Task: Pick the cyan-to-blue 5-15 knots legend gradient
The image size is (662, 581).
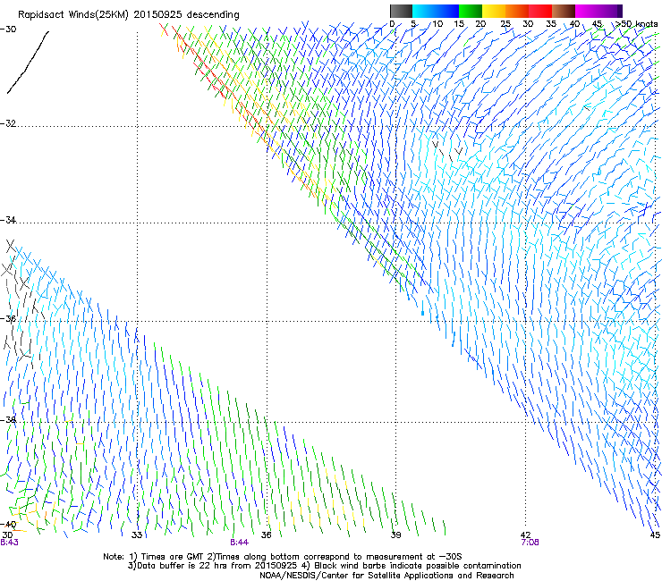Action: pos(436,11)
